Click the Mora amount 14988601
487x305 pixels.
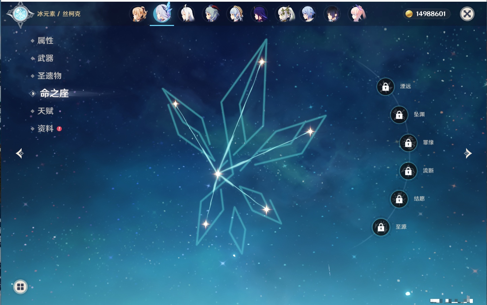point(431,14)
